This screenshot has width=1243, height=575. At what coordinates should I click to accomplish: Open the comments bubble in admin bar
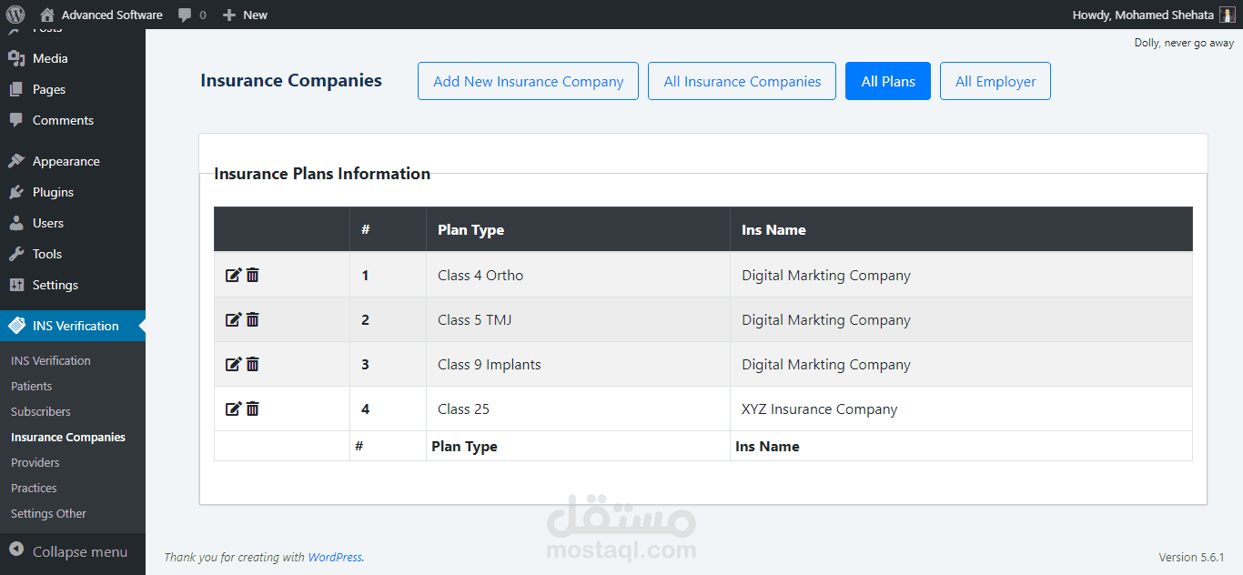pos(191,15)
